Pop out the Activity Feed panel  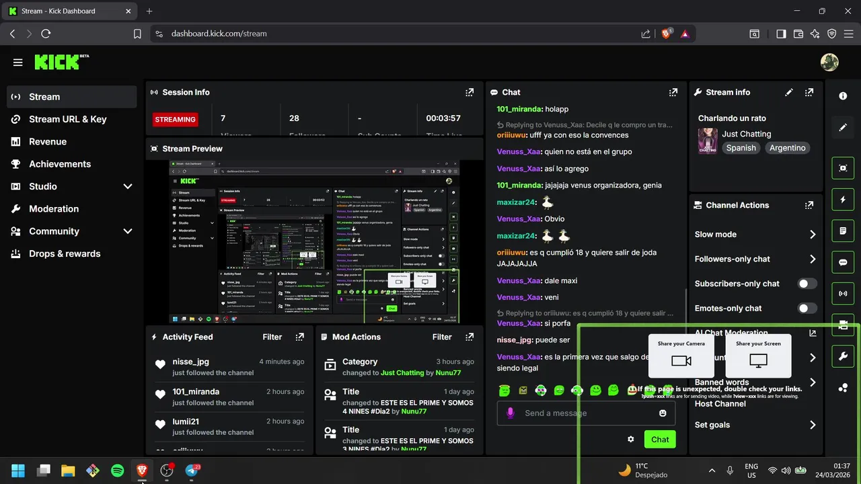click(300, 337)
